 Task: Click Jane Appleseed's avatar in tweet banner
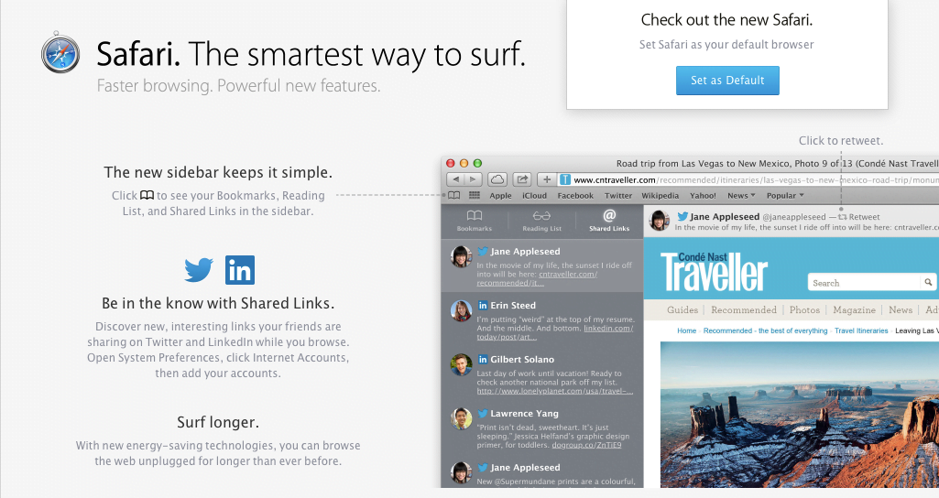click(x=660, y=221)
